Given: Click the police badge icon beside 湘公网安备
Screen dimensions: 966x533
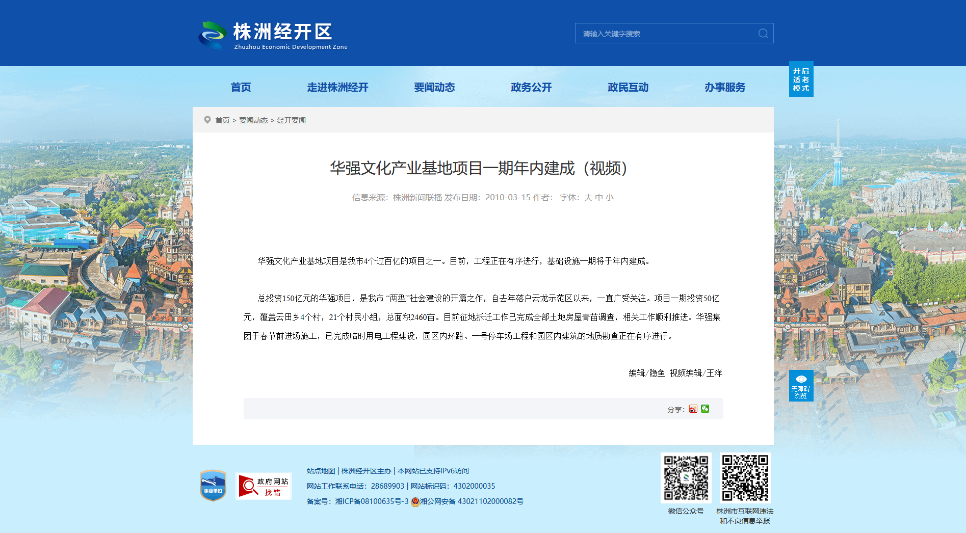Looking at the screenshot, I should tap(415, 501).
